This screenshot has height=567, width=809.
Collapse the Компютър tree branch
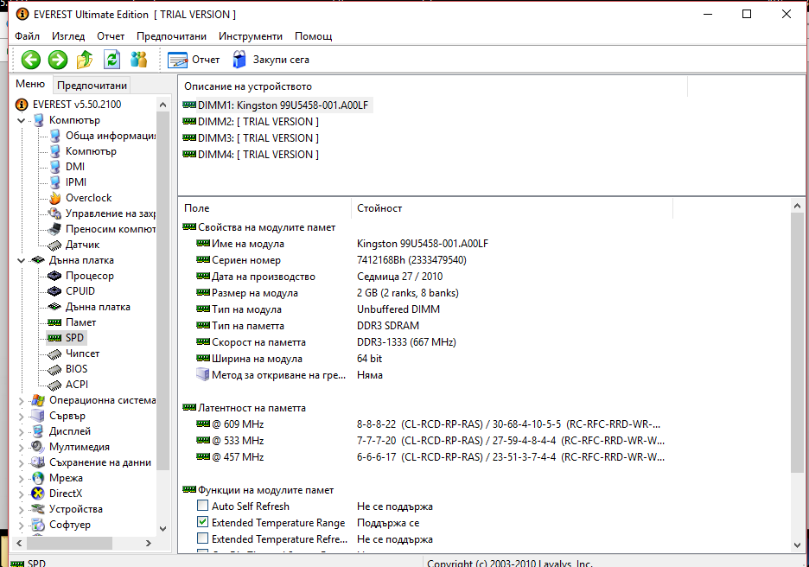[21, 120]
